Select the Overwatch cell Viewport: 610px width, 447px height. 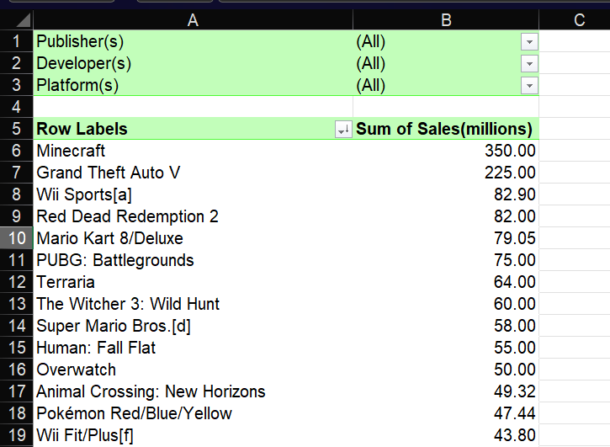tap(193, 370)
